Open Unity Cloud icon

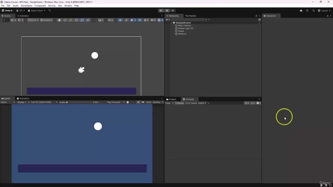[x=301, y=11]
